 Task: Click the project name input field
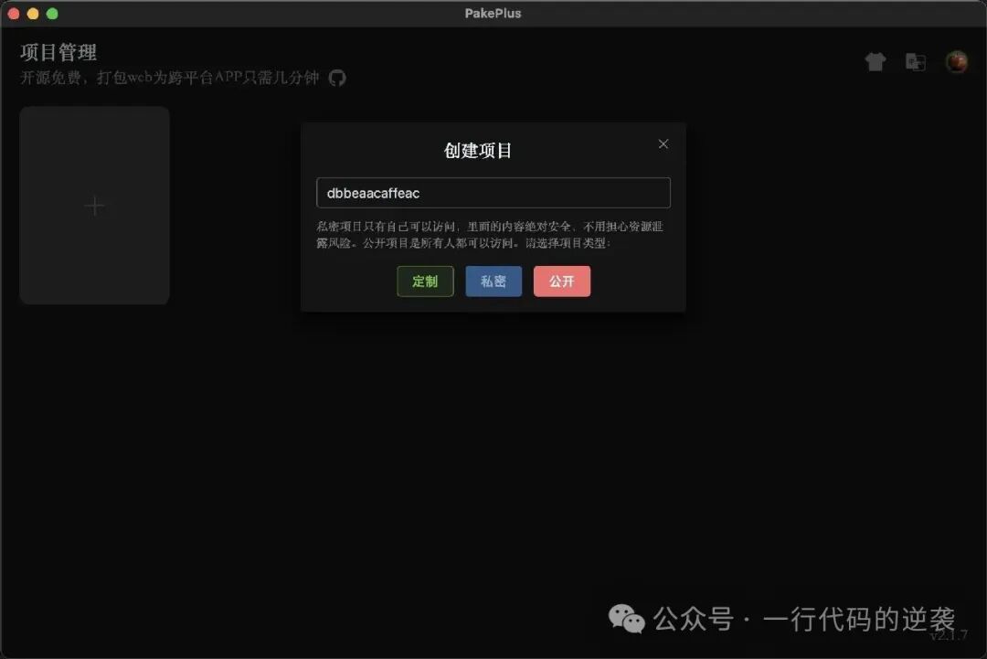493,193
